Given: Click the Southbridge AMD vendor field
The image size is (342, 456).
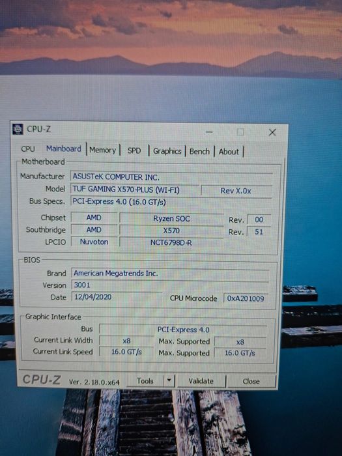Looking at the screenshot, I should [x=94, y=230].
